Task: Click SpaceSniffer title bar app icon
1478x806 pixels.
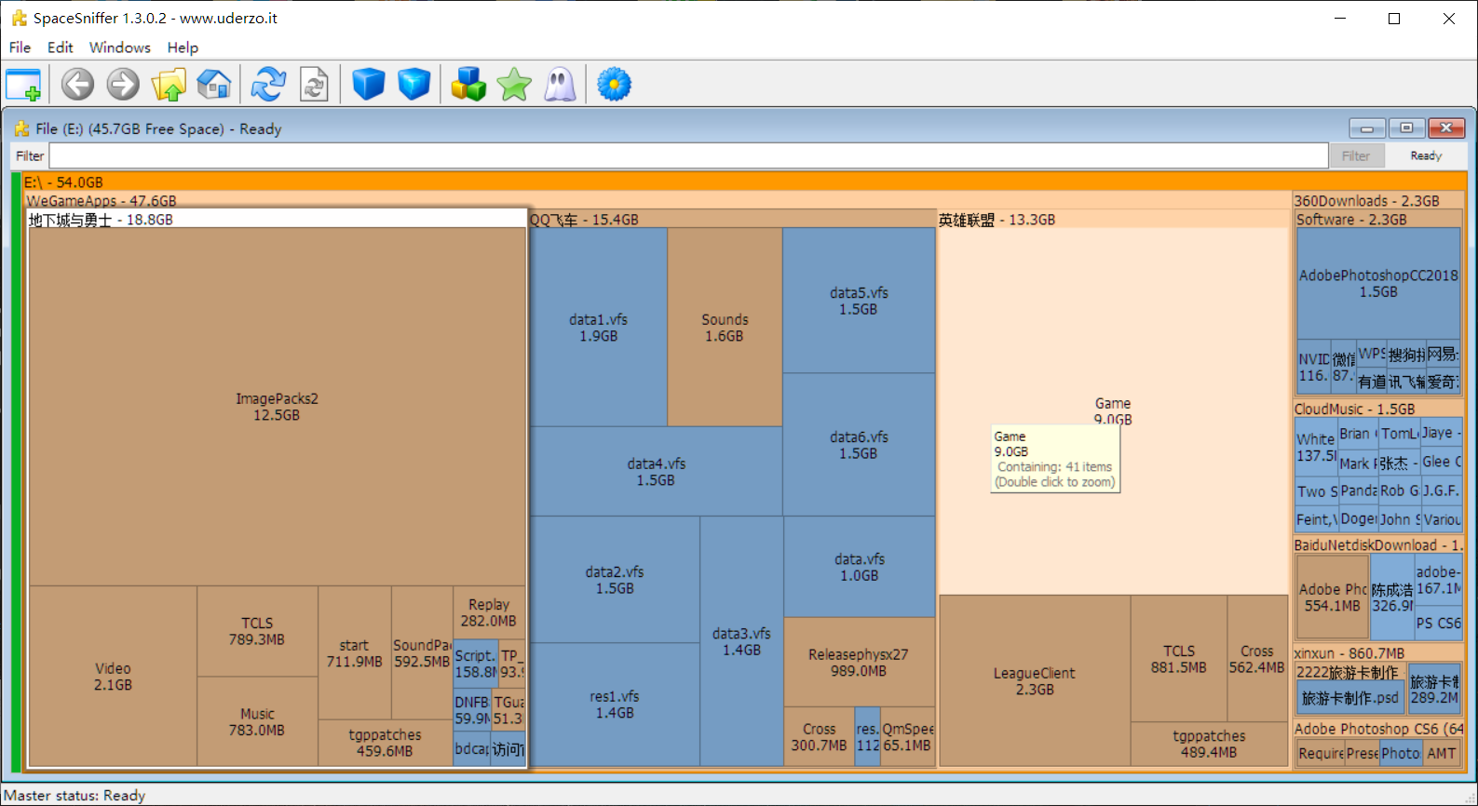Action: (19, 18)
